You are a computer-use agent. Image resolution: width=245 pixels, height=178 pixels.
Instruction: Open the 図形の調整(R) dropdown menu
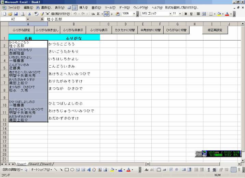[x=13, y=169]
